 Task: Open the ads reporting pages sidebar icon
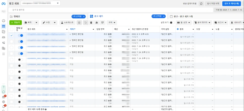(x=4, y=32)
